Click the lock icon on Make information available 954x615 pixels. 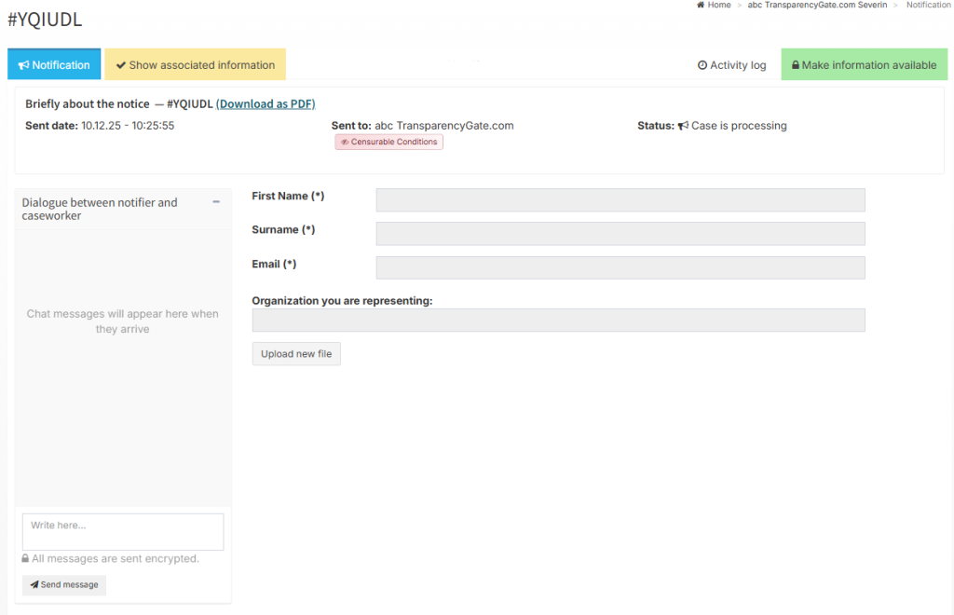(796, 65)
